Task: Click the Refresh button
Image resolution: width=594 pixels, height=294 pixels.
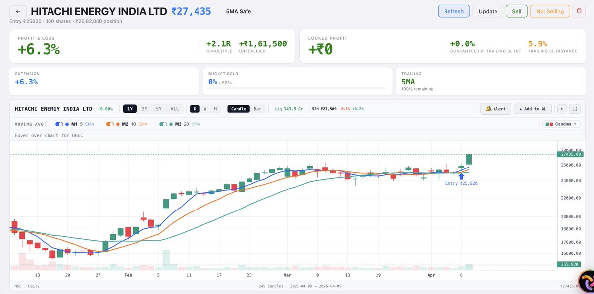Action: 454,11
